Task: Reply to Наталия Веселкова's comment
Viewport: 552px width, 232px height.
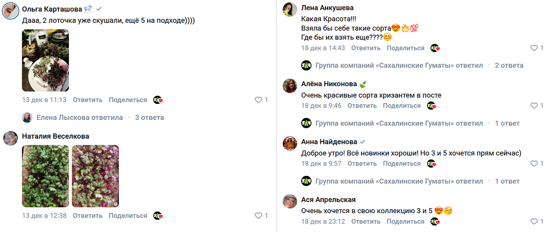Action: coord(87,215)
